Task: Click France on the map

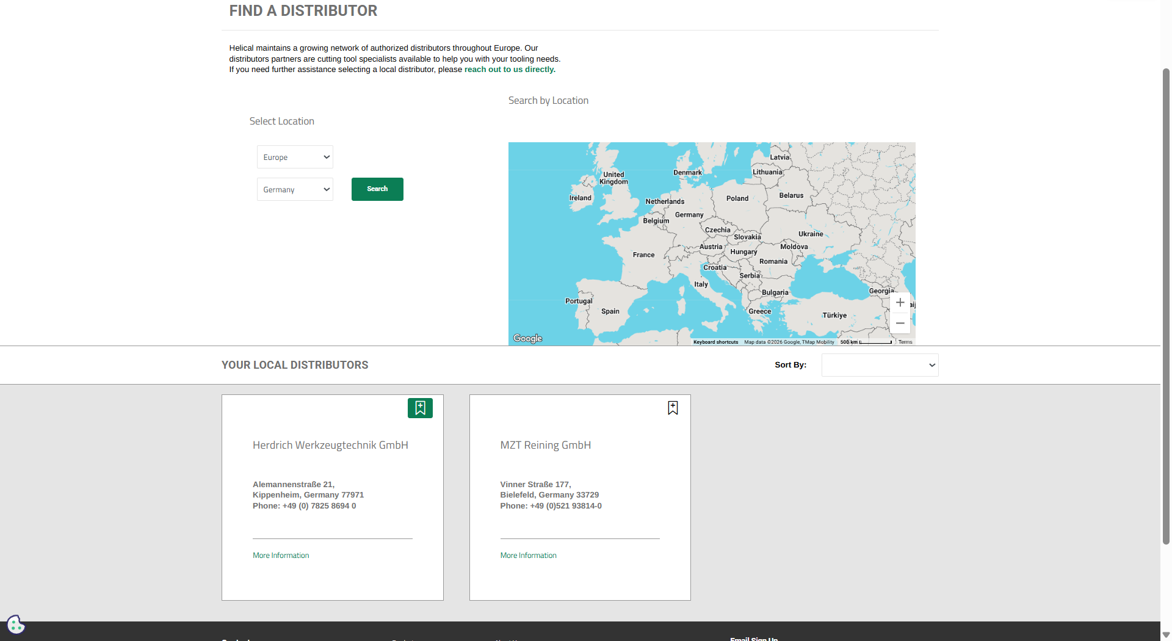Action: 643,255
